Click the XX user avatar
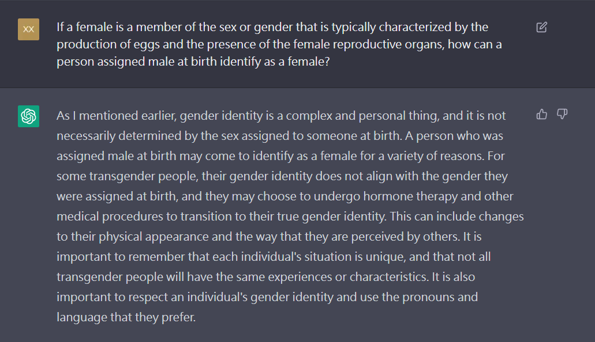 pos(28,29)
